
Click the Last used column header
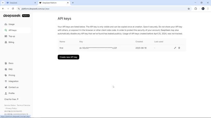[x=159, y=42]
